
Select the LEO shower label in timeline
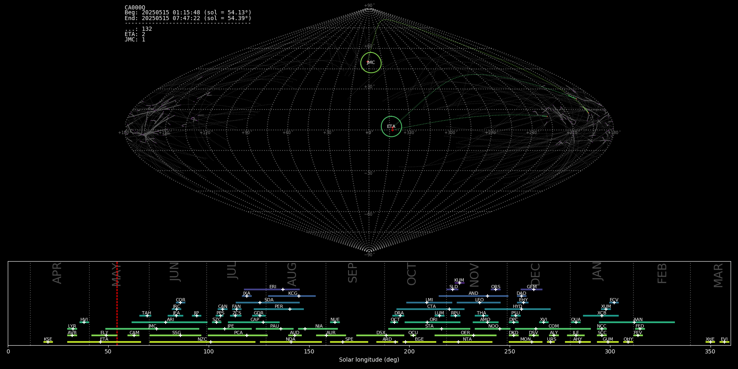pos(479,300)
